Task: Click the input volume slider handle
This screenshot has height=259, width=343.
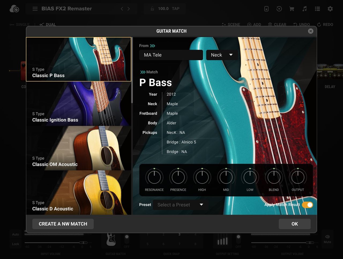Action: (83, 242)
